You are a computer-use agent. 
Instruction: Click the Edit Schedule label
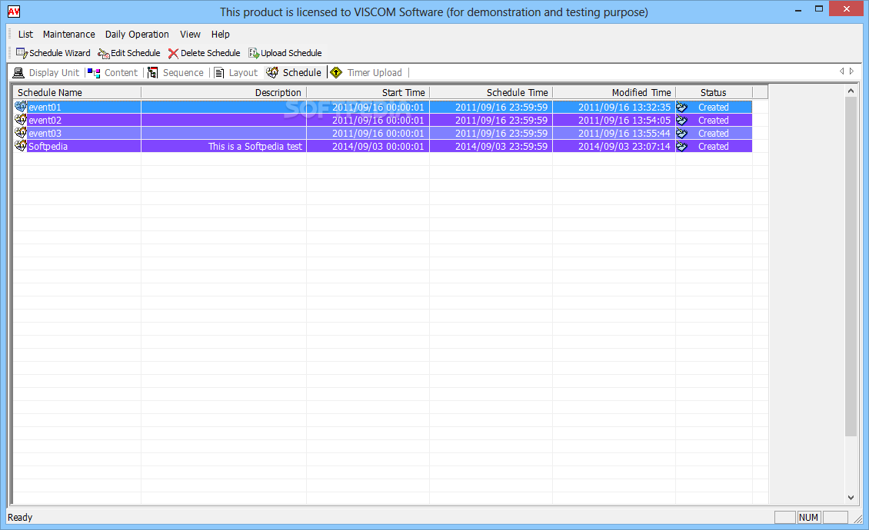click(135, 53)
